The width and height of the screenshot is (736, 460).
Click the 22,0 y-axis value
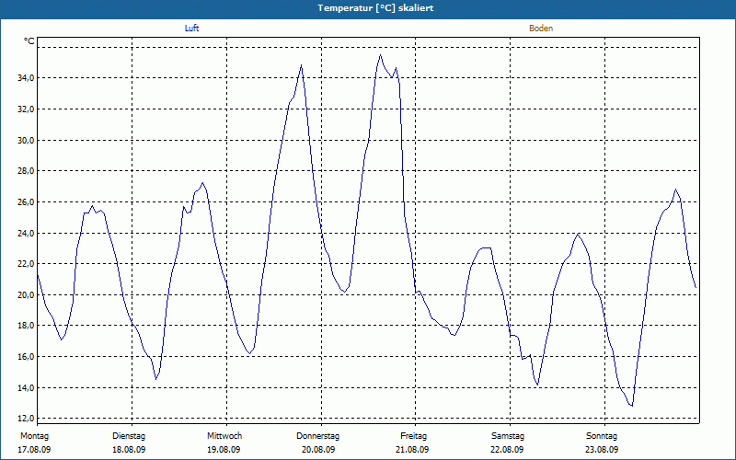[x=26, y=264]
